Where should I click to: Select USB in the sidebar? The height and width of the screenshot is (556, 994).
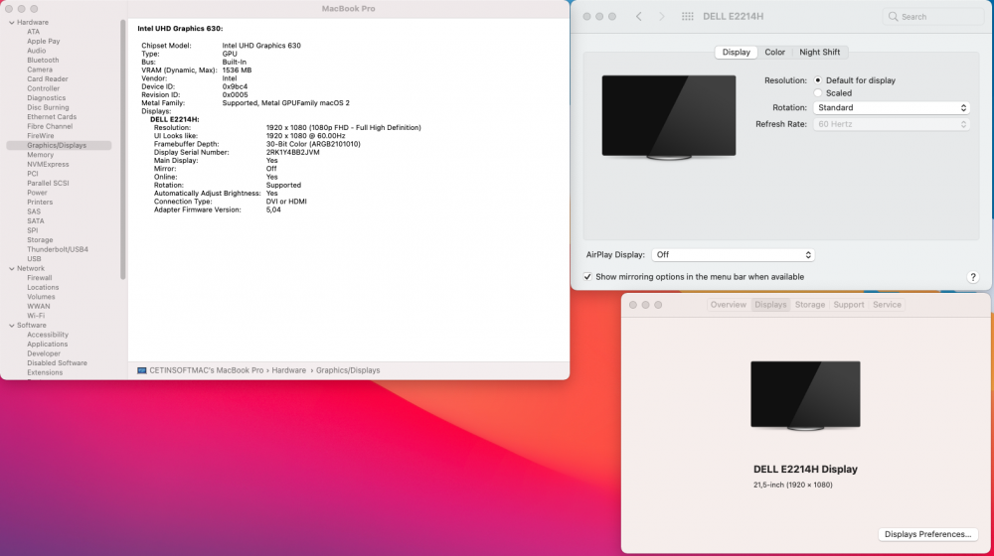coord(34,259)
